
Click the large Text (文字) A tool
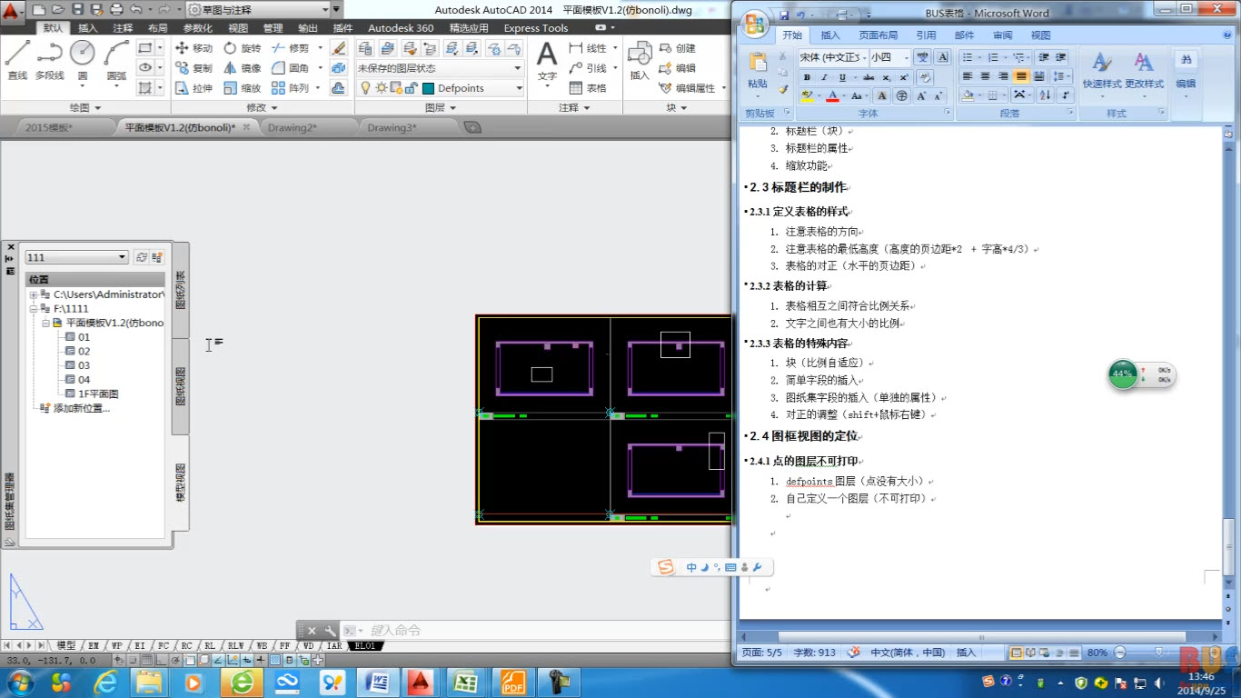pyautogui.click(x=547, y=62)
